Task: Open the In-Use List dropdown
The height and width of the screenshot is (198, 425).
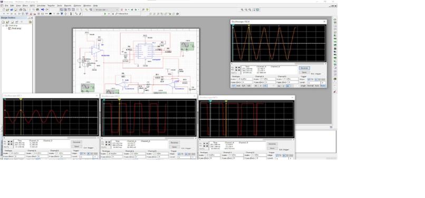Action: coord(105,10)
